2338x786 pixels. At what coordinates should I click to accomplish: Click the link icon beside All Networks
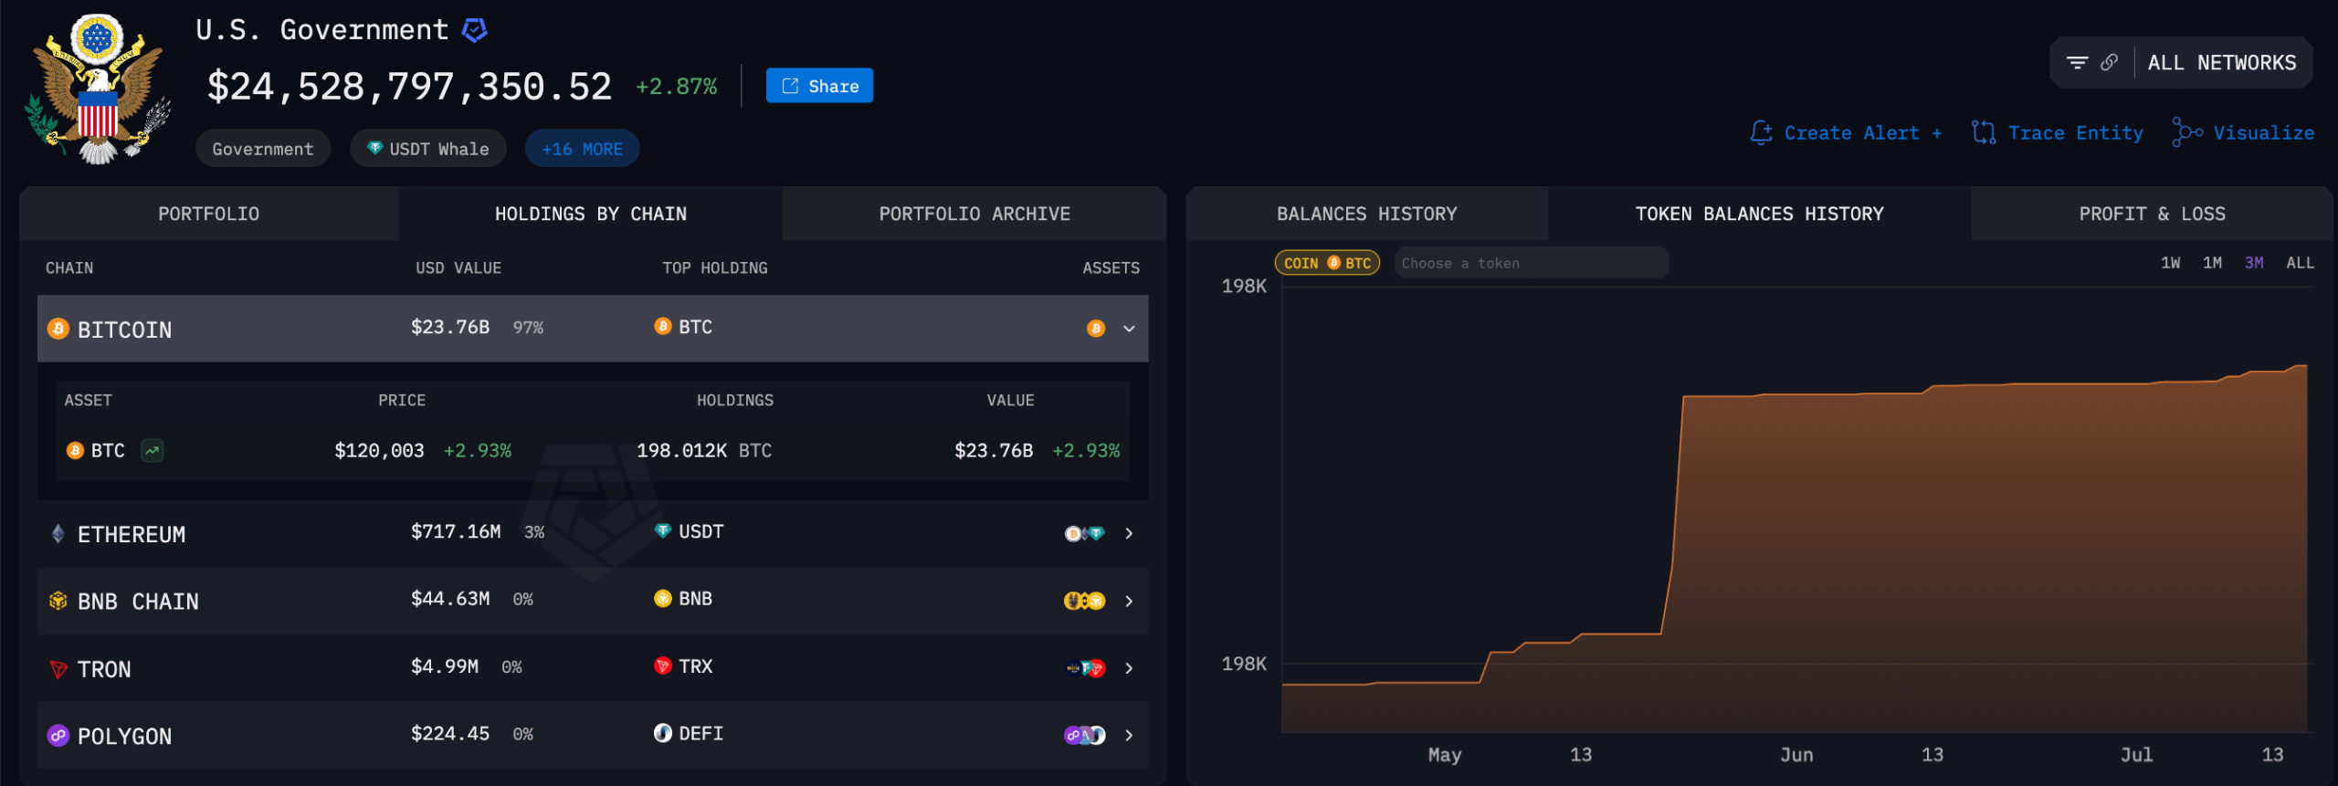click(x=2109, y=63)
